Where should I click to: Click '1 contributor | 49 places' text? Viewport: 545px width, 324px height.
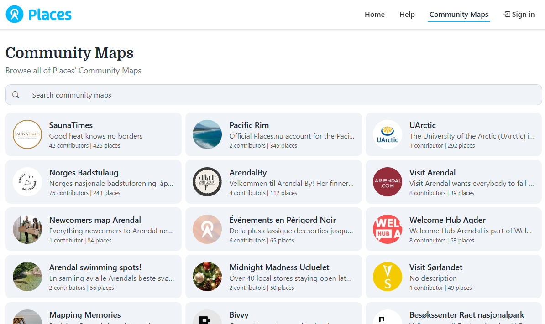coord(440,288)
